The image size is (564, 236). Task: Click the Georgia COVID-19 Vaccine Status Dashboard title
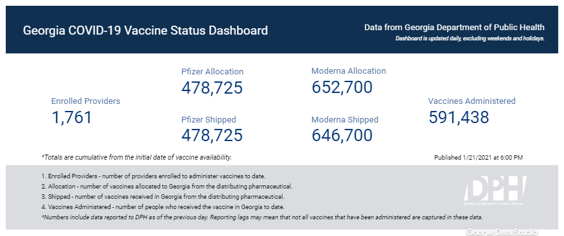[145, 30]
